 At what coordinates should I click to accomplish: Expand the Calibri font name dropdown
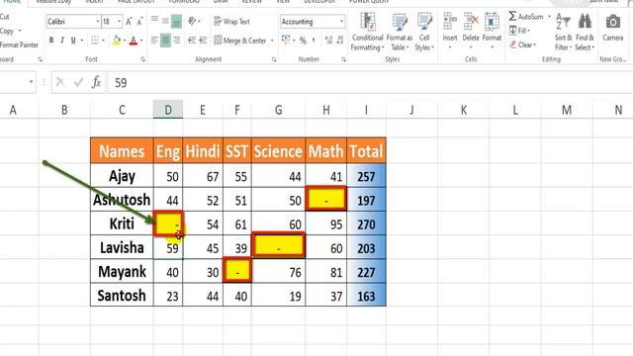[x=98, y=22]
